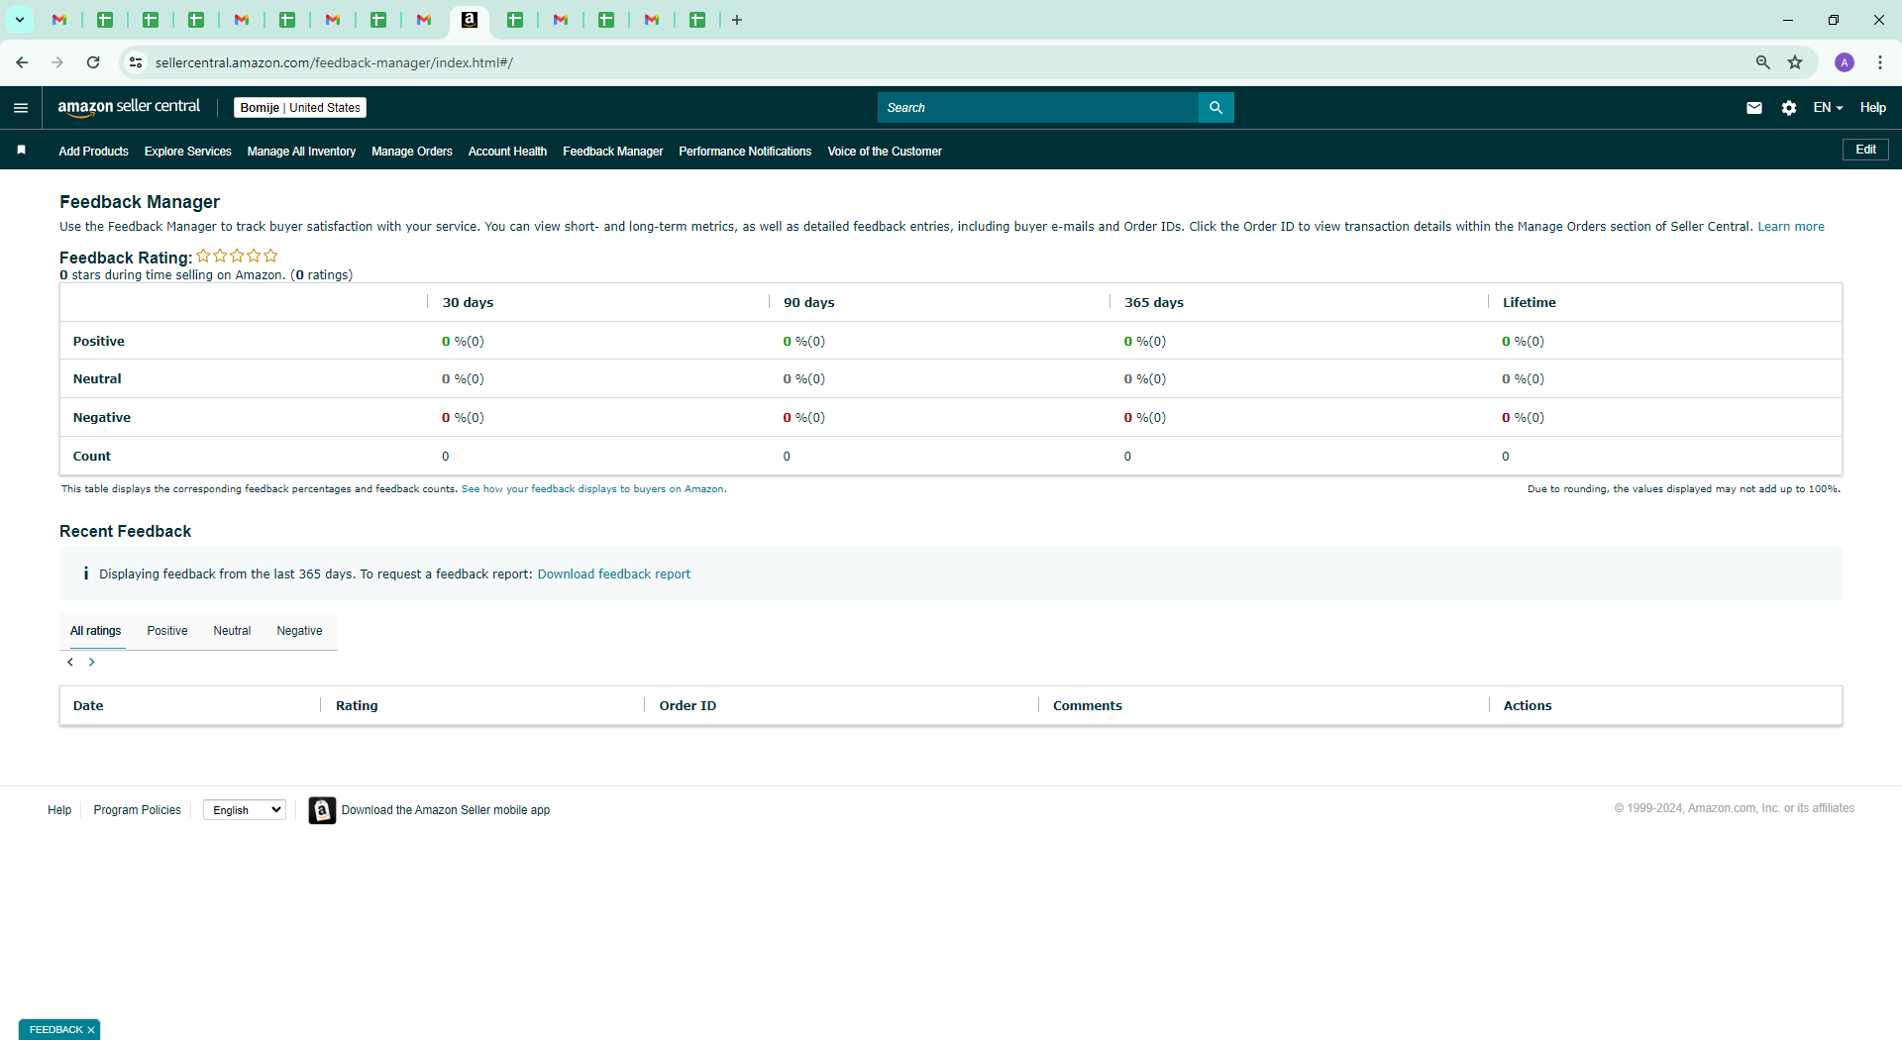
Task: Click the info icon in feedback notice
Action: [86, 573]
